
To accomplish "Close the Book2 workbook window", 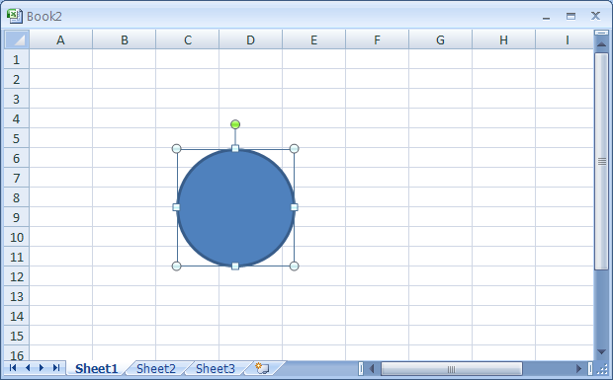I will [x=595, y=16].
